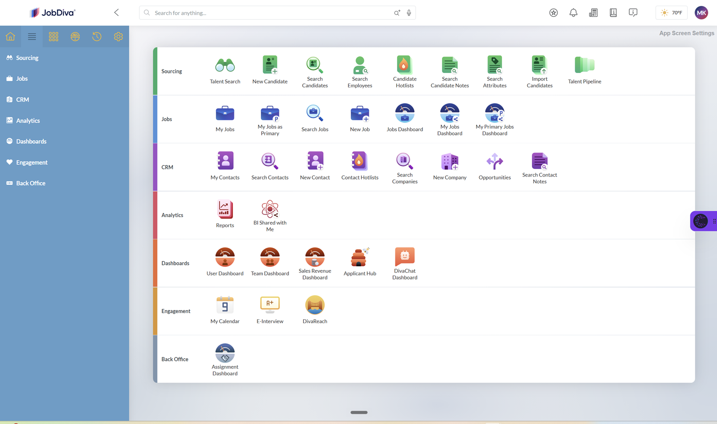Select the Home tab in sidebar
Viewport: 717px width, 424px height.
pyautogui.click(x=10, y=36)
